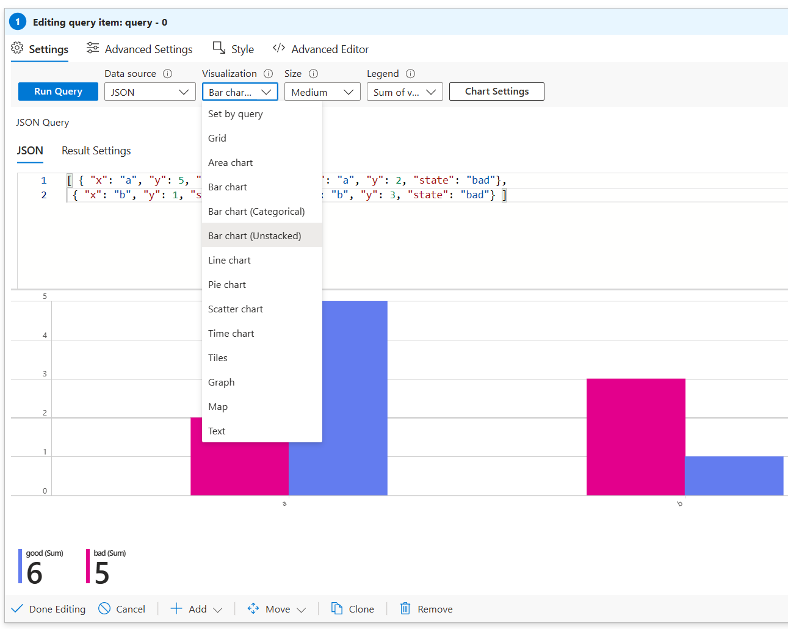Click the Done Editing checkmark icon
Screen dimensions: 788x629
[16, 608]
